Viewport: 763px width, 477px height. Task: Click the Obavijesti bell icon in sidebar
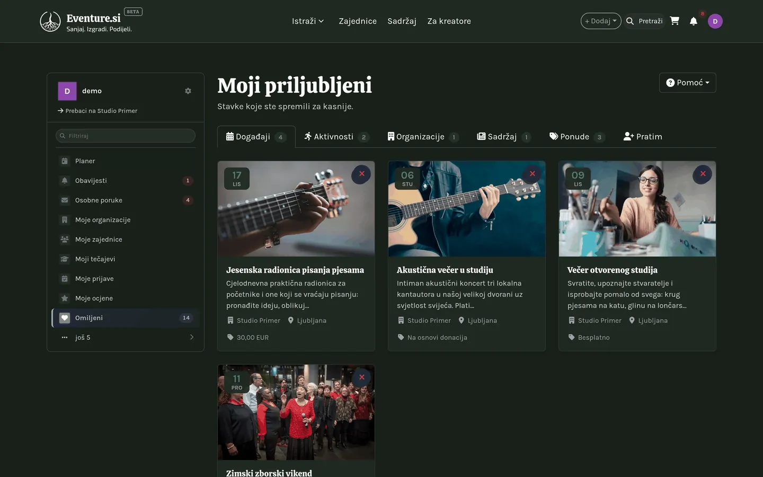(x=65, y=181)
